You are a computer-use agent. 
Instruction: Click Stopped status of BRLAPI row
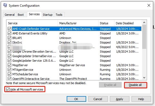click(x=105, y=38)
